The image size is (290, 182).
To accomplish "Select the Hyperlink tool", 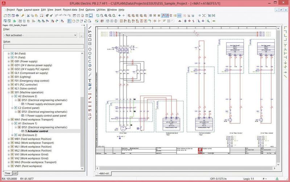I will [90, 88].
